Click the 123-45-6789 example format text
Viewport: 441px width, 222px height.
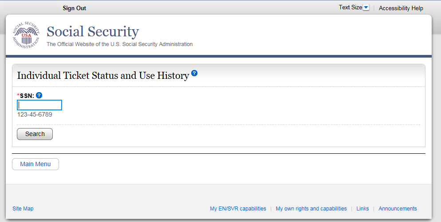35,115
